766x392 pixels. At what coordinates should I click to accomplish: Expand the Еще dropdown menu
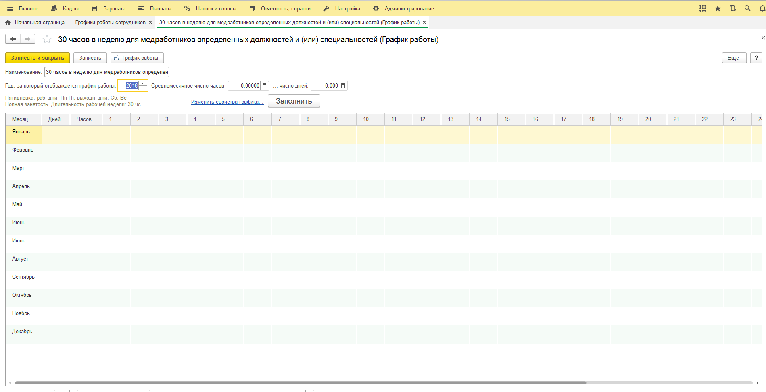(734, 58)
